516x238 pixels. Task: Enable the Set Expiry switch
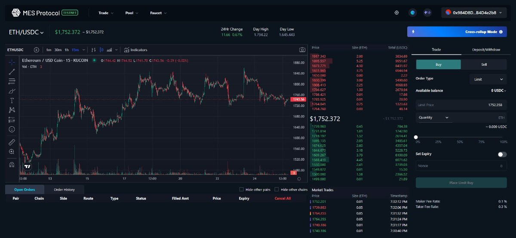click(x=502, y=154)
